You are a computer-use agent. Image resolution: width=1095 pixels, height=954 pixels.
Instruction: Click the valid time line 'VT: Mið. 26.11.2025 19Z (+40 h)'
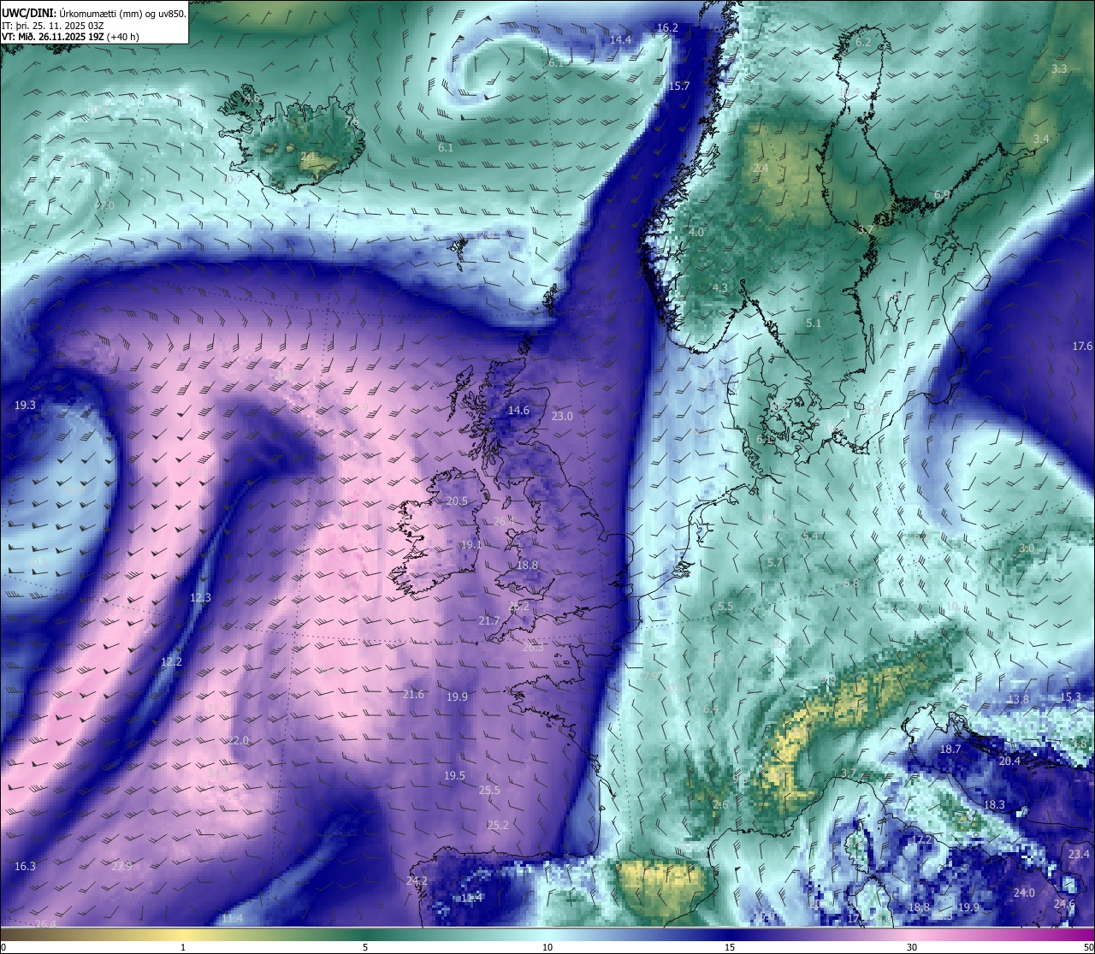click(x=70, y=37)
